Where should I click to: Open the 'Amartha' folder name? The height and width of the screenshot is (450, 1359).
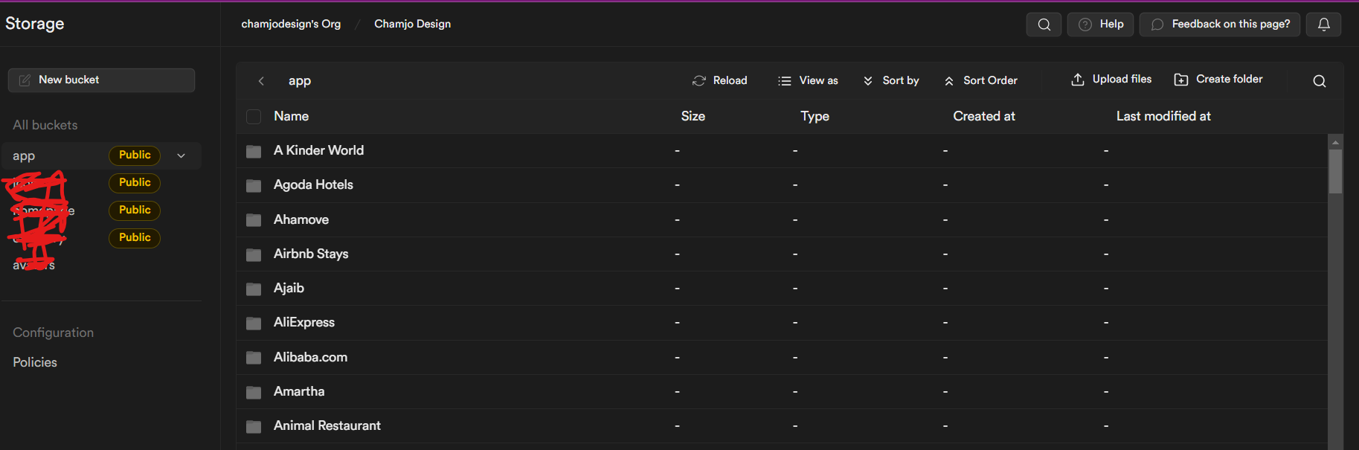[x=299, y=391]
